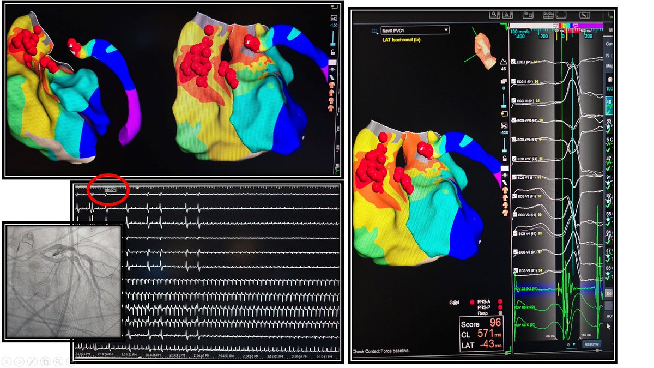Click the slideshow pen tool icon at bottom left
The image size is (654, 368).
click(32, 361)
